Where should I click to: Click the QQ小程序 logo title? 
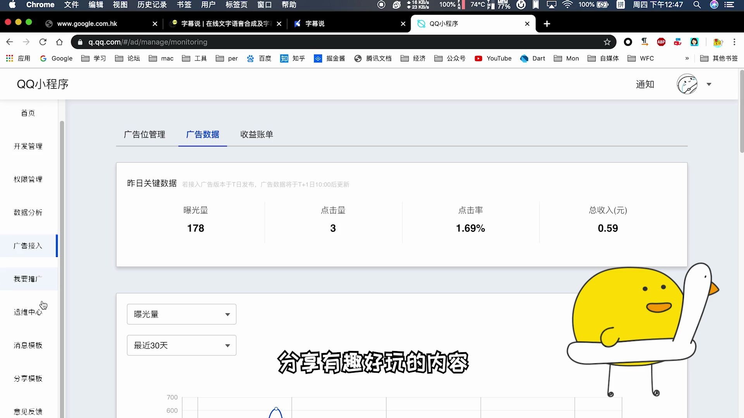click(x=43, y=84)
